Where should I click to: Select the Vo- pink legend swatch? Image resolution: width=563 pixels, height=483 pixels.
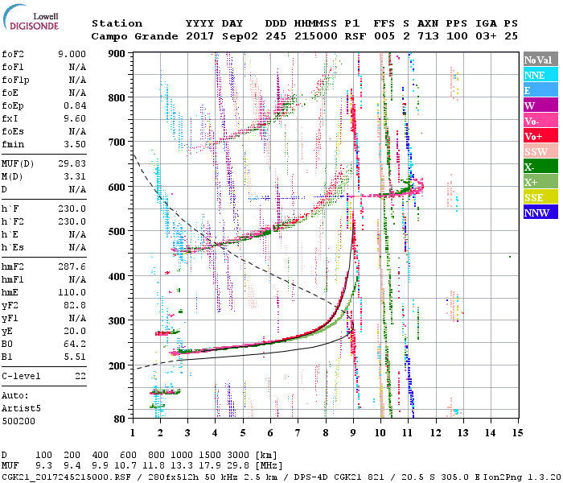(540, 121)
